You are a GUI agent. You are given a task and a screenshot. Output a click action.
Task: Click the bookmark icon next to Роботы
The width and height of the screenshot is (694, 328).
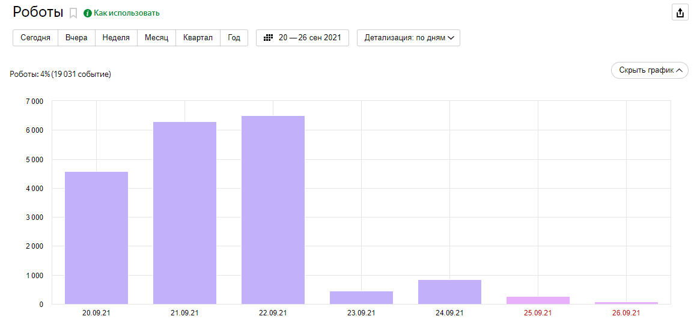click(73, 13)
